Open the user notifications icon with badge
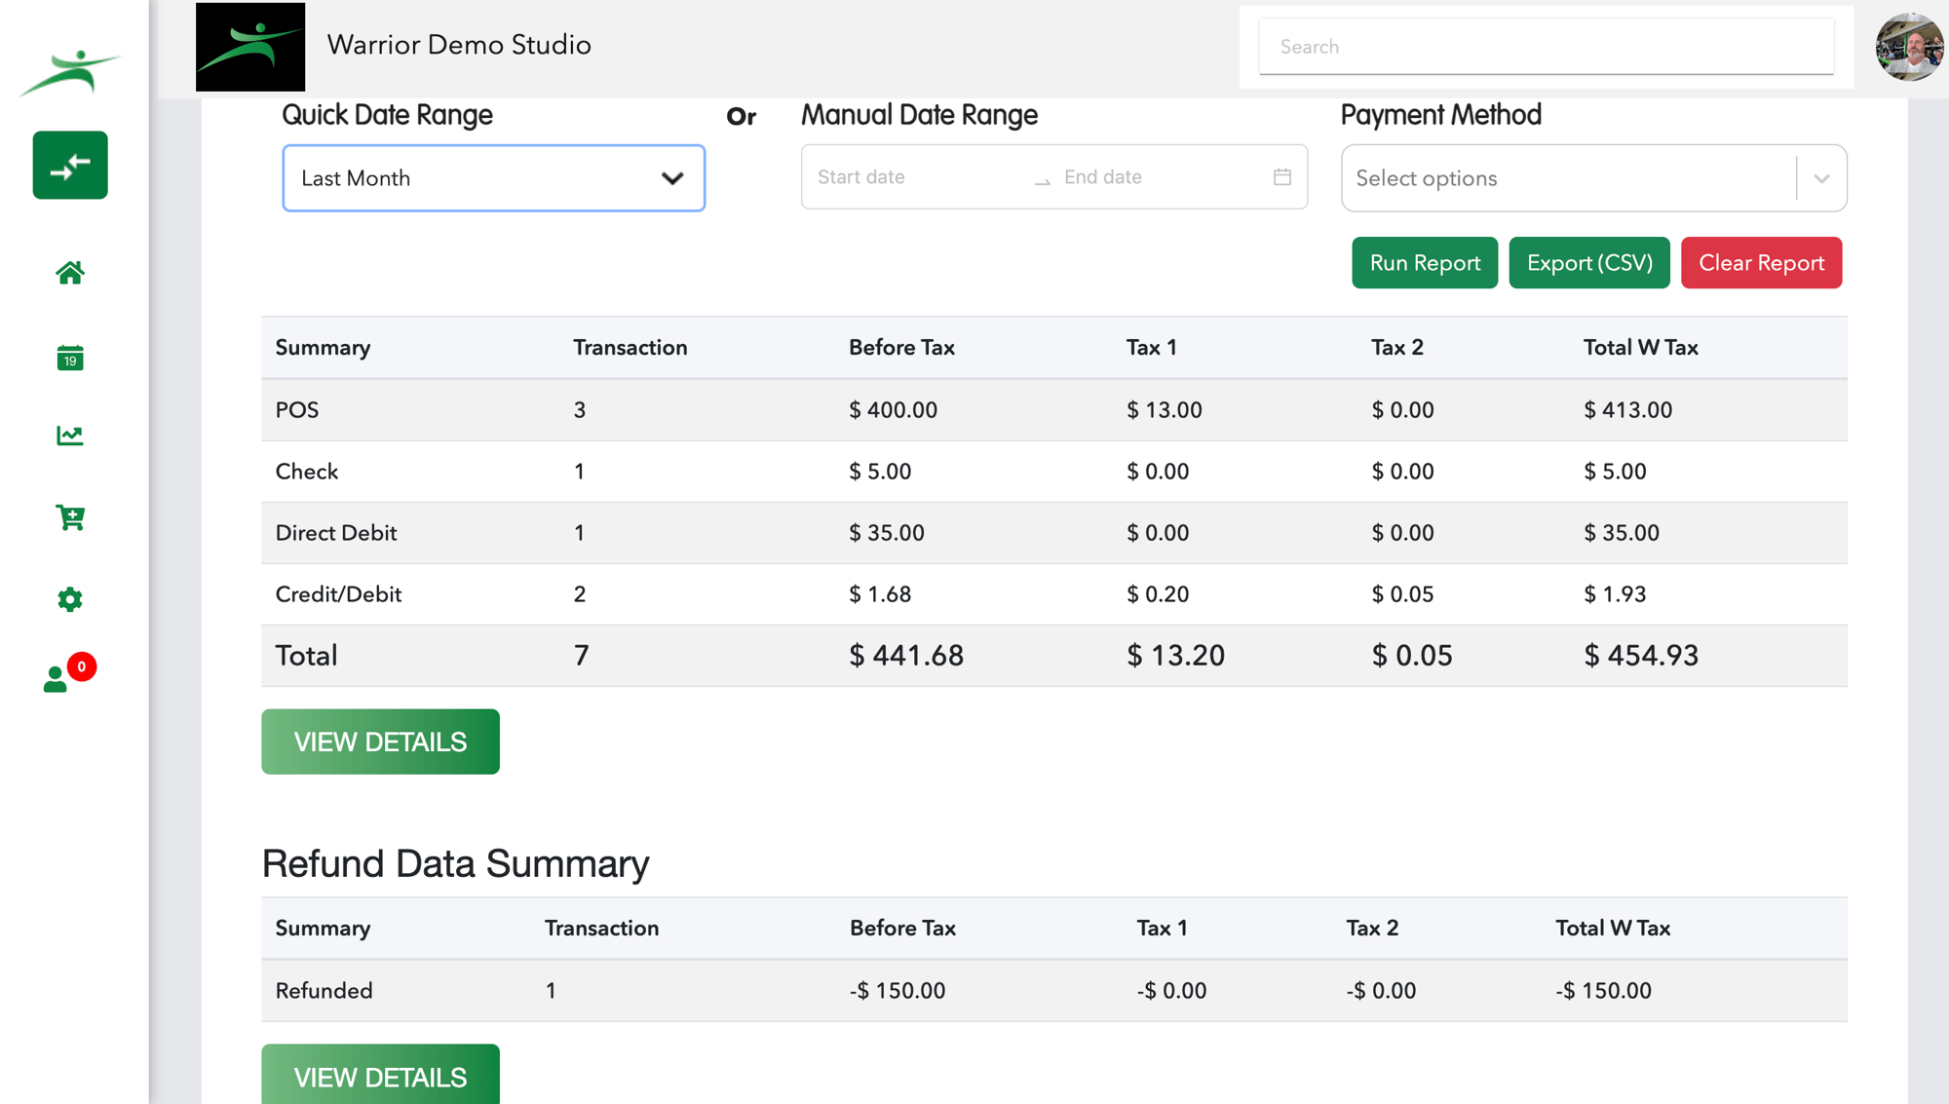This screenshot has height=1104, width=1949. [x=68, y=674]
